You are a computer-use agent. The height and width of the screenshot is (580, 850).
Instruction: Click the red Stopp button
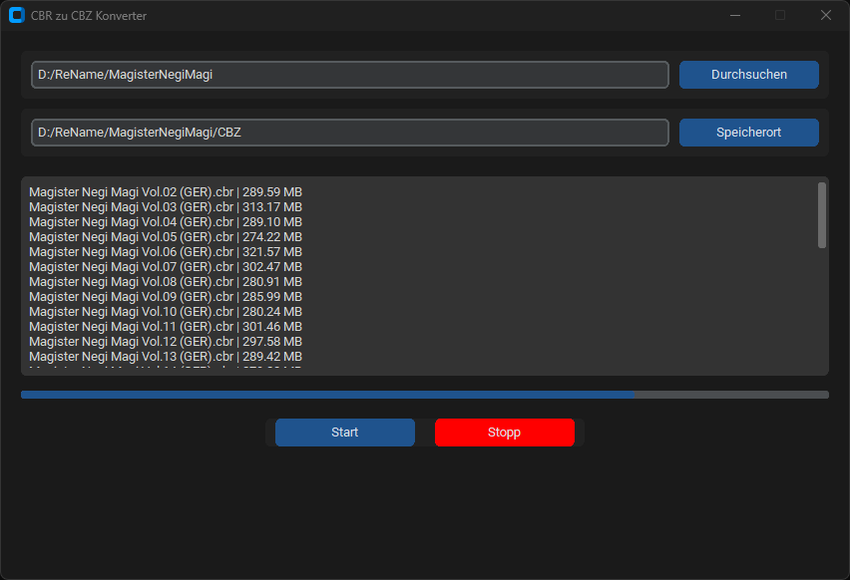coord(504,433)
